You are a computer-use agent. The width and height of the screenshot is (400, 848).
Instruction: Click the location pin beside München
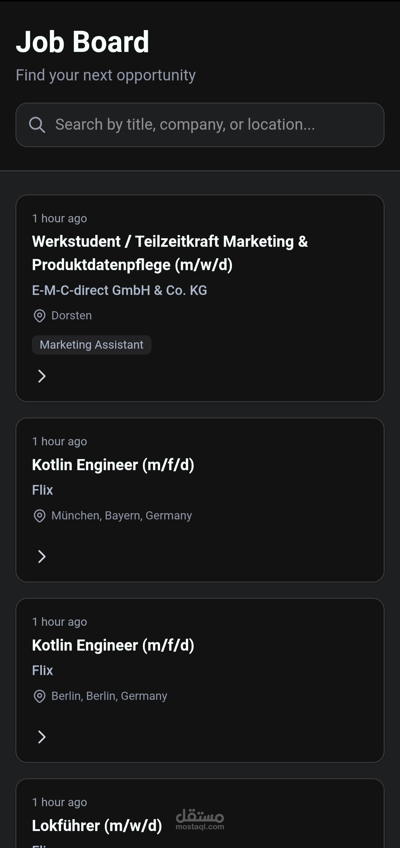pos(39,516)
